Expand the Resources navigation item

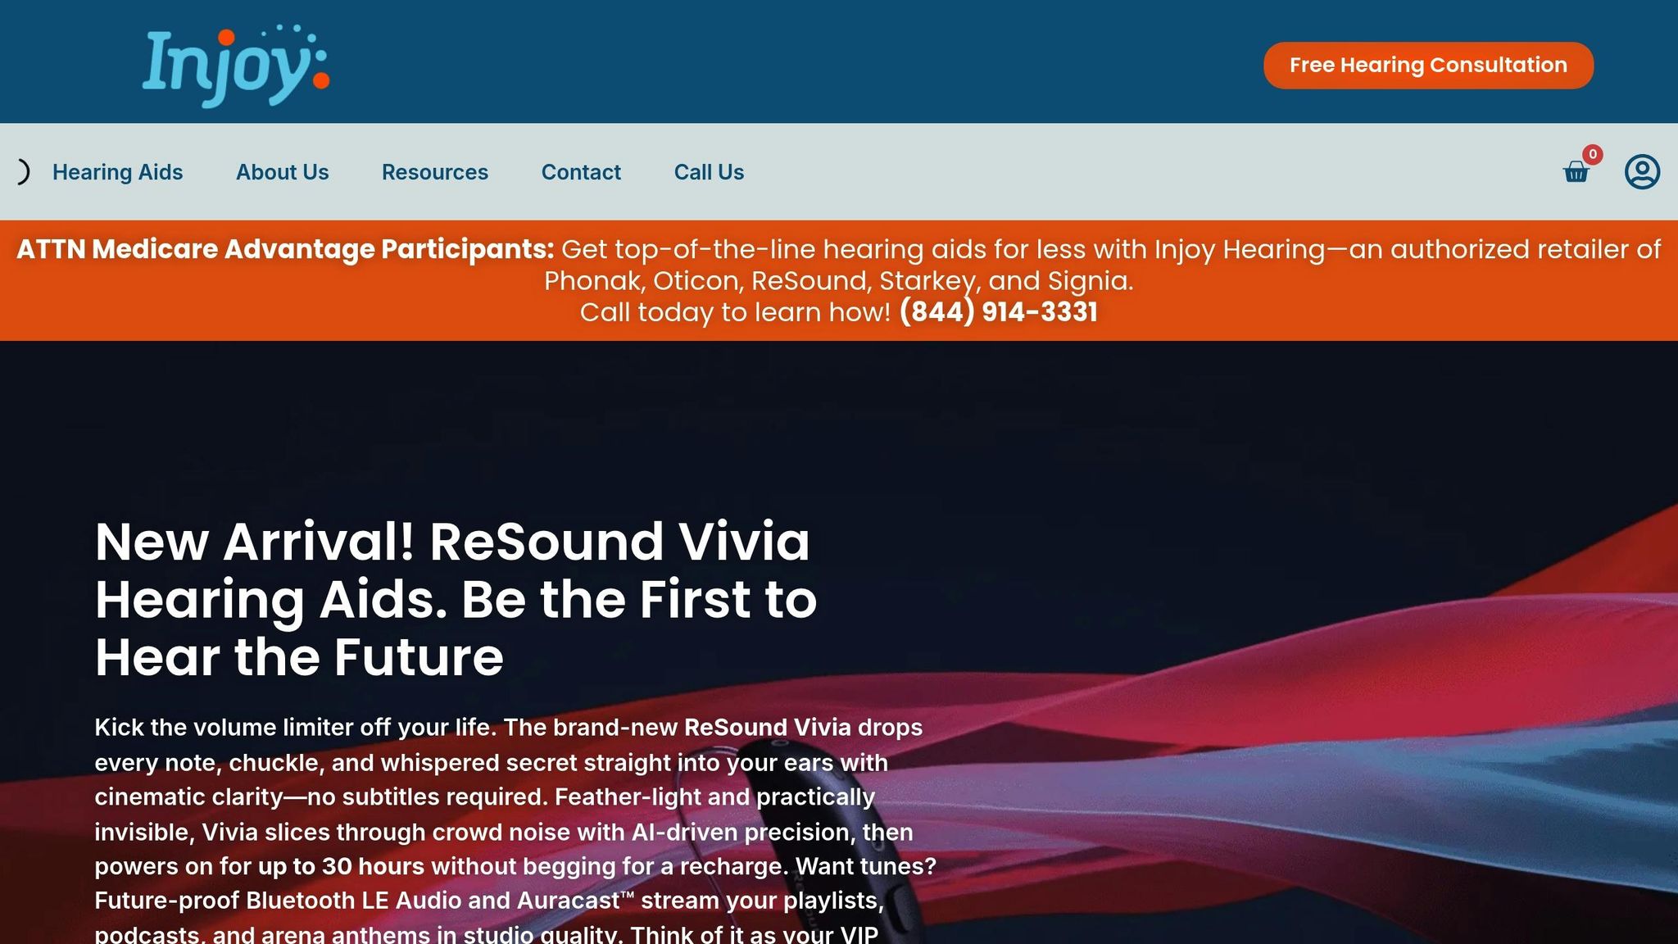pos(434,172)
